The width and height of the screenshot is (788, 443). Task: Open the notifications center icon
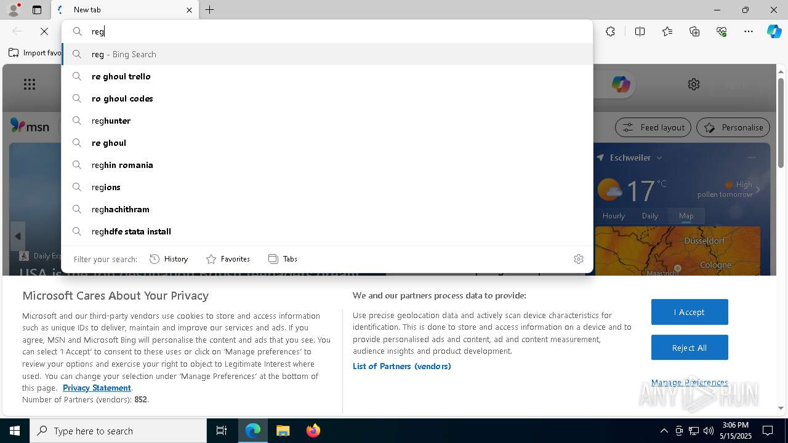pos(768,431)
